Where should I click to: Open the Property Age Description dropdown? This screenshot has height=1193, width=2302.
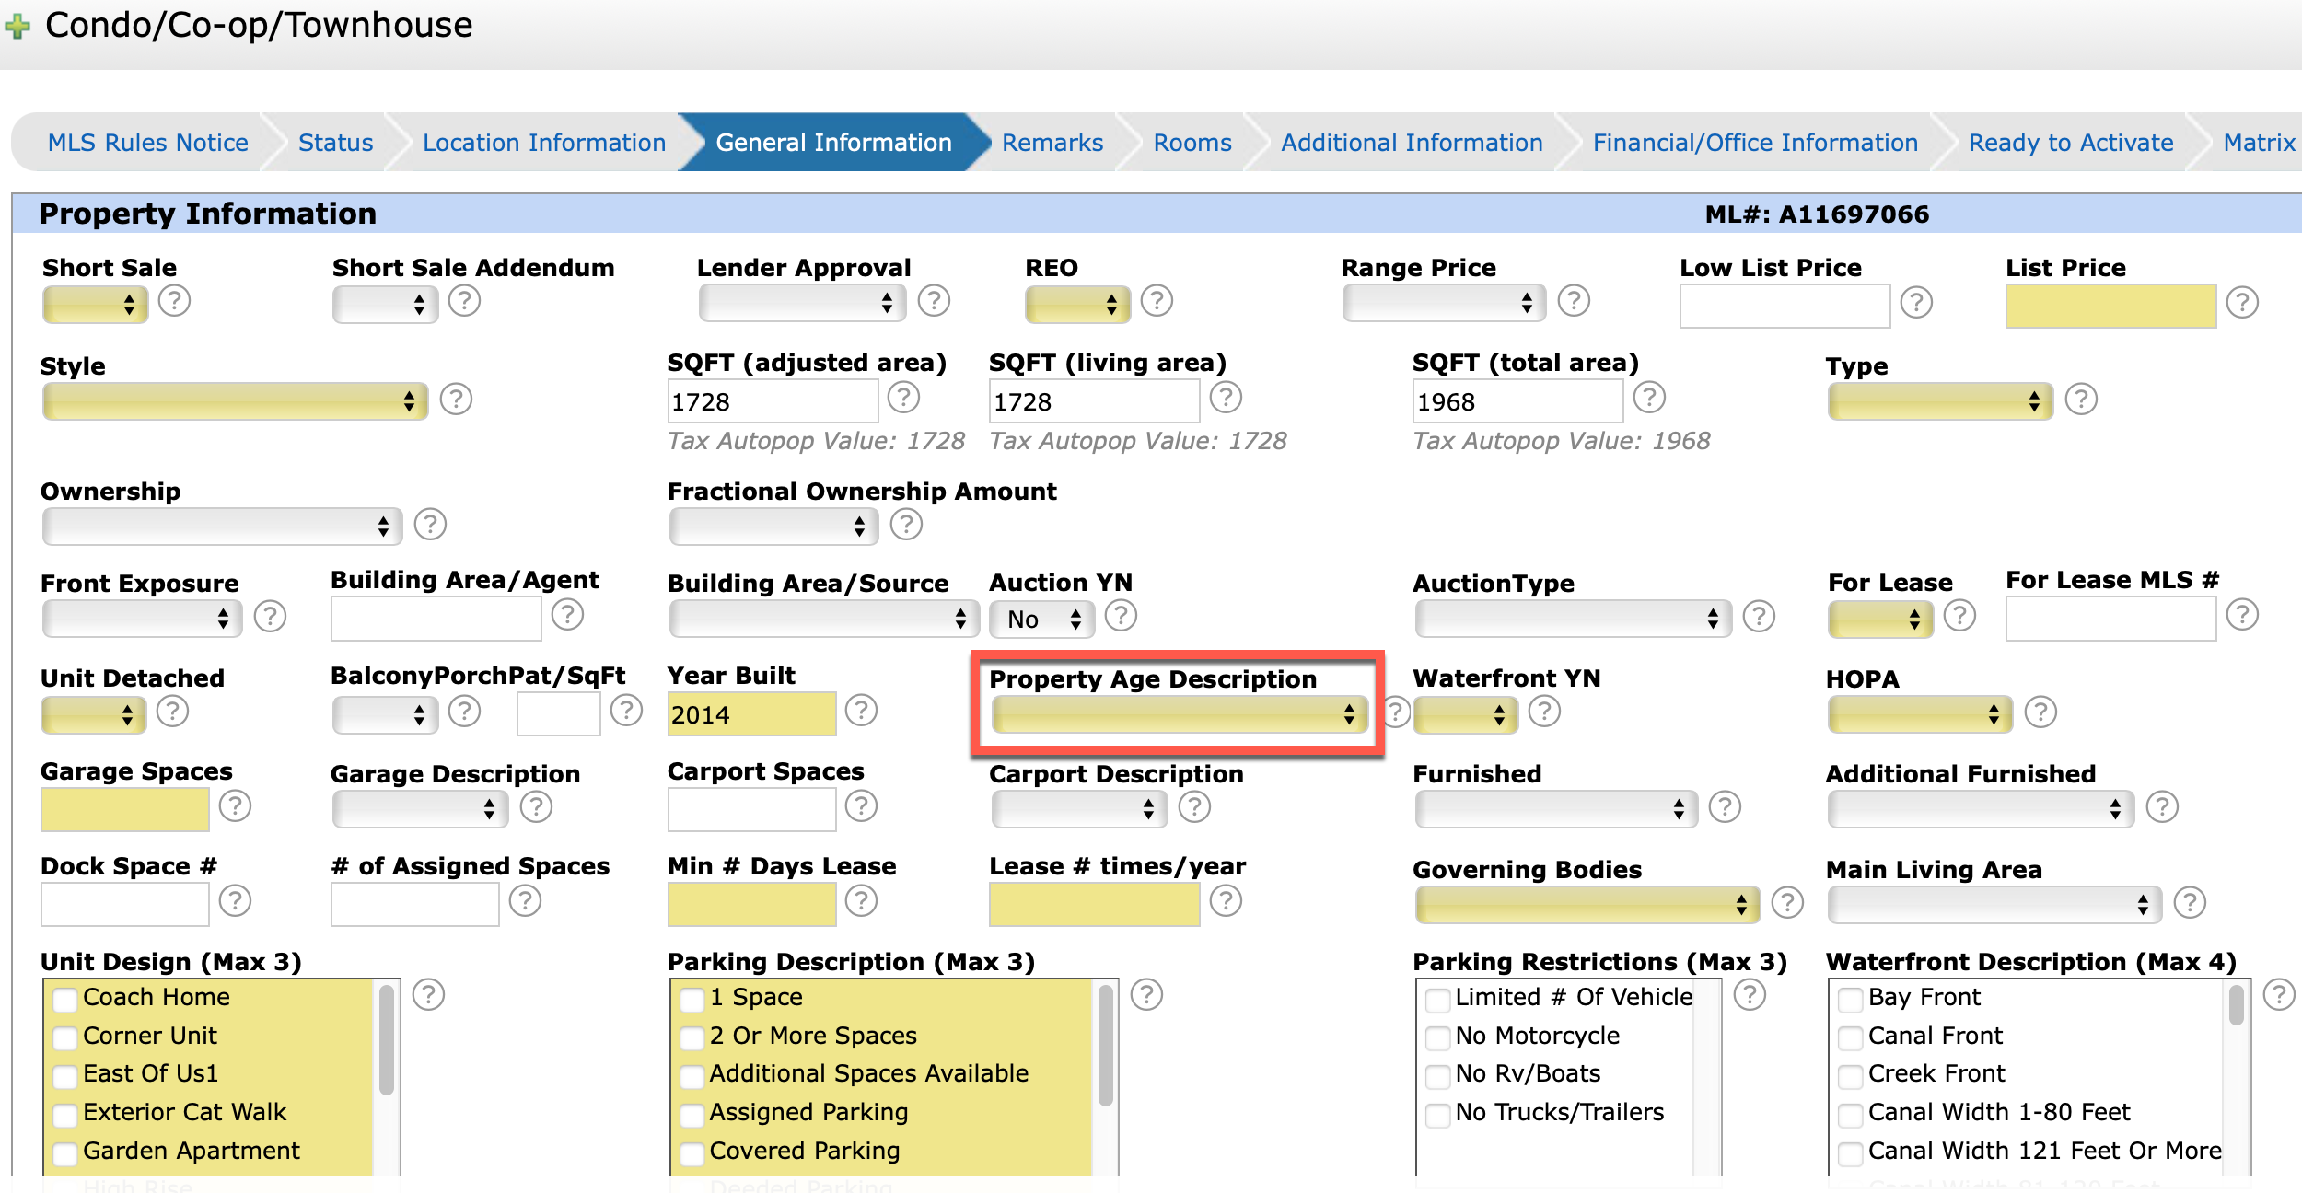click(1179, 714)
